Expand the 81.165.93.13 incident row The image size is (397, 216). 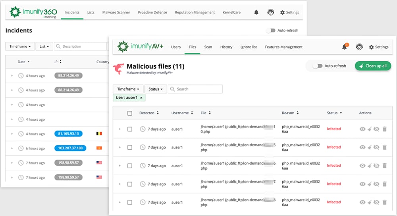12,134
